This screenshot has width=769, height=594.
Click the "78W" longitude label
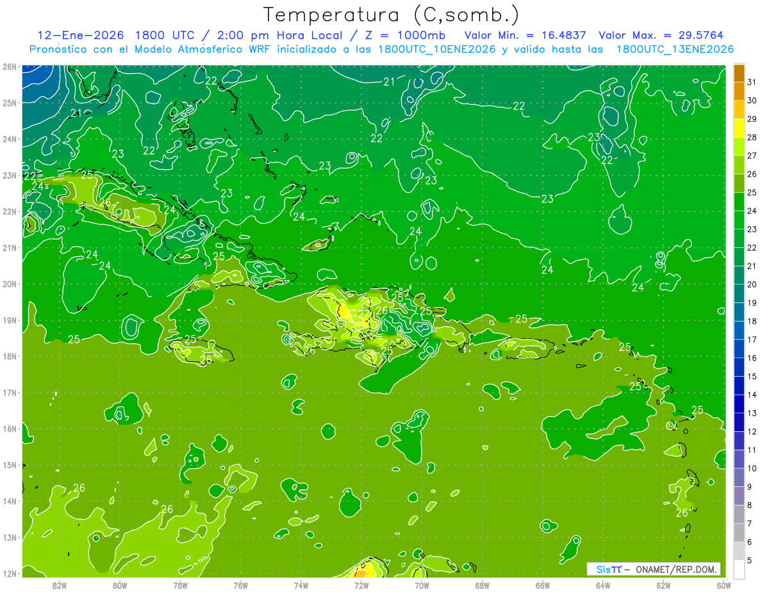tap(180, 584)
